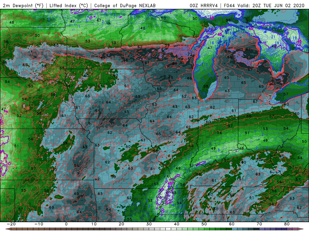Image resolution: width=309 pixels, height=231 pixels.
Task: Click the -10 tick label on colorbar
Action: pos(38,224)
